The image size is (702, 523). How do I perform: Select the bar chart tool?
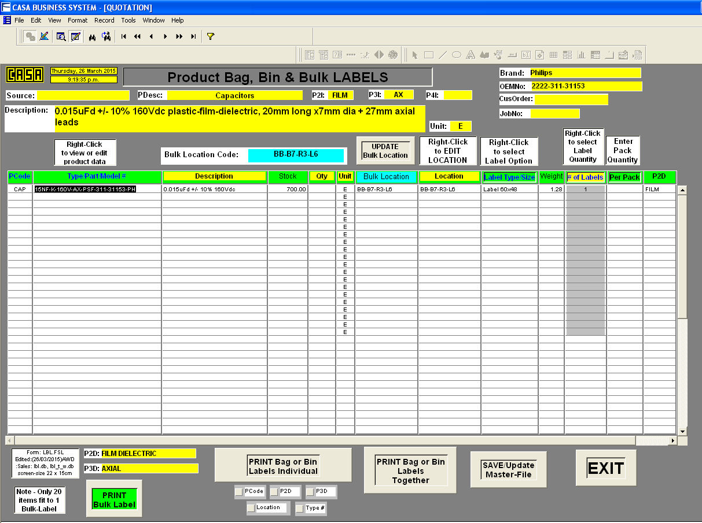(582, 55)
